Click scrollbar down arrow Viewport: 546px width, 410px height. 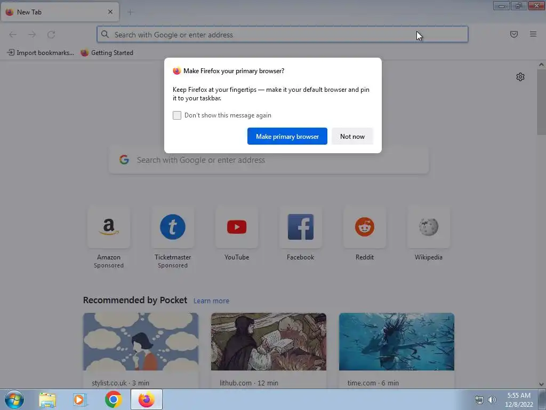point(541,384)
